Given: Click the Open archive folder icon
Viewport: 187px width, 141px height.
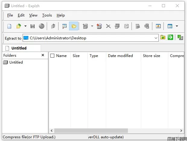Looking at the screenshot, I should [x=19, y=26].
